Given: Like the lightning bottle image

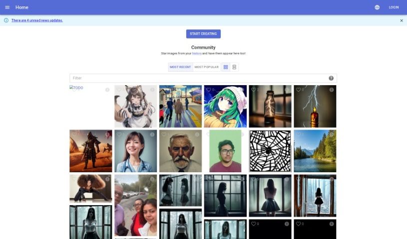Looking at the screenshot, I should 254,90.
